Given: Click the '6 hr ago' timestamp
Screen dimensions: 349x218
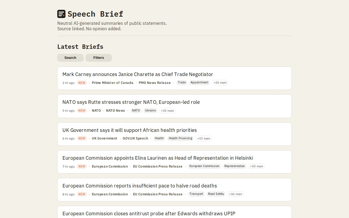Looking at the screenshot, I should (x=68, y=138).
